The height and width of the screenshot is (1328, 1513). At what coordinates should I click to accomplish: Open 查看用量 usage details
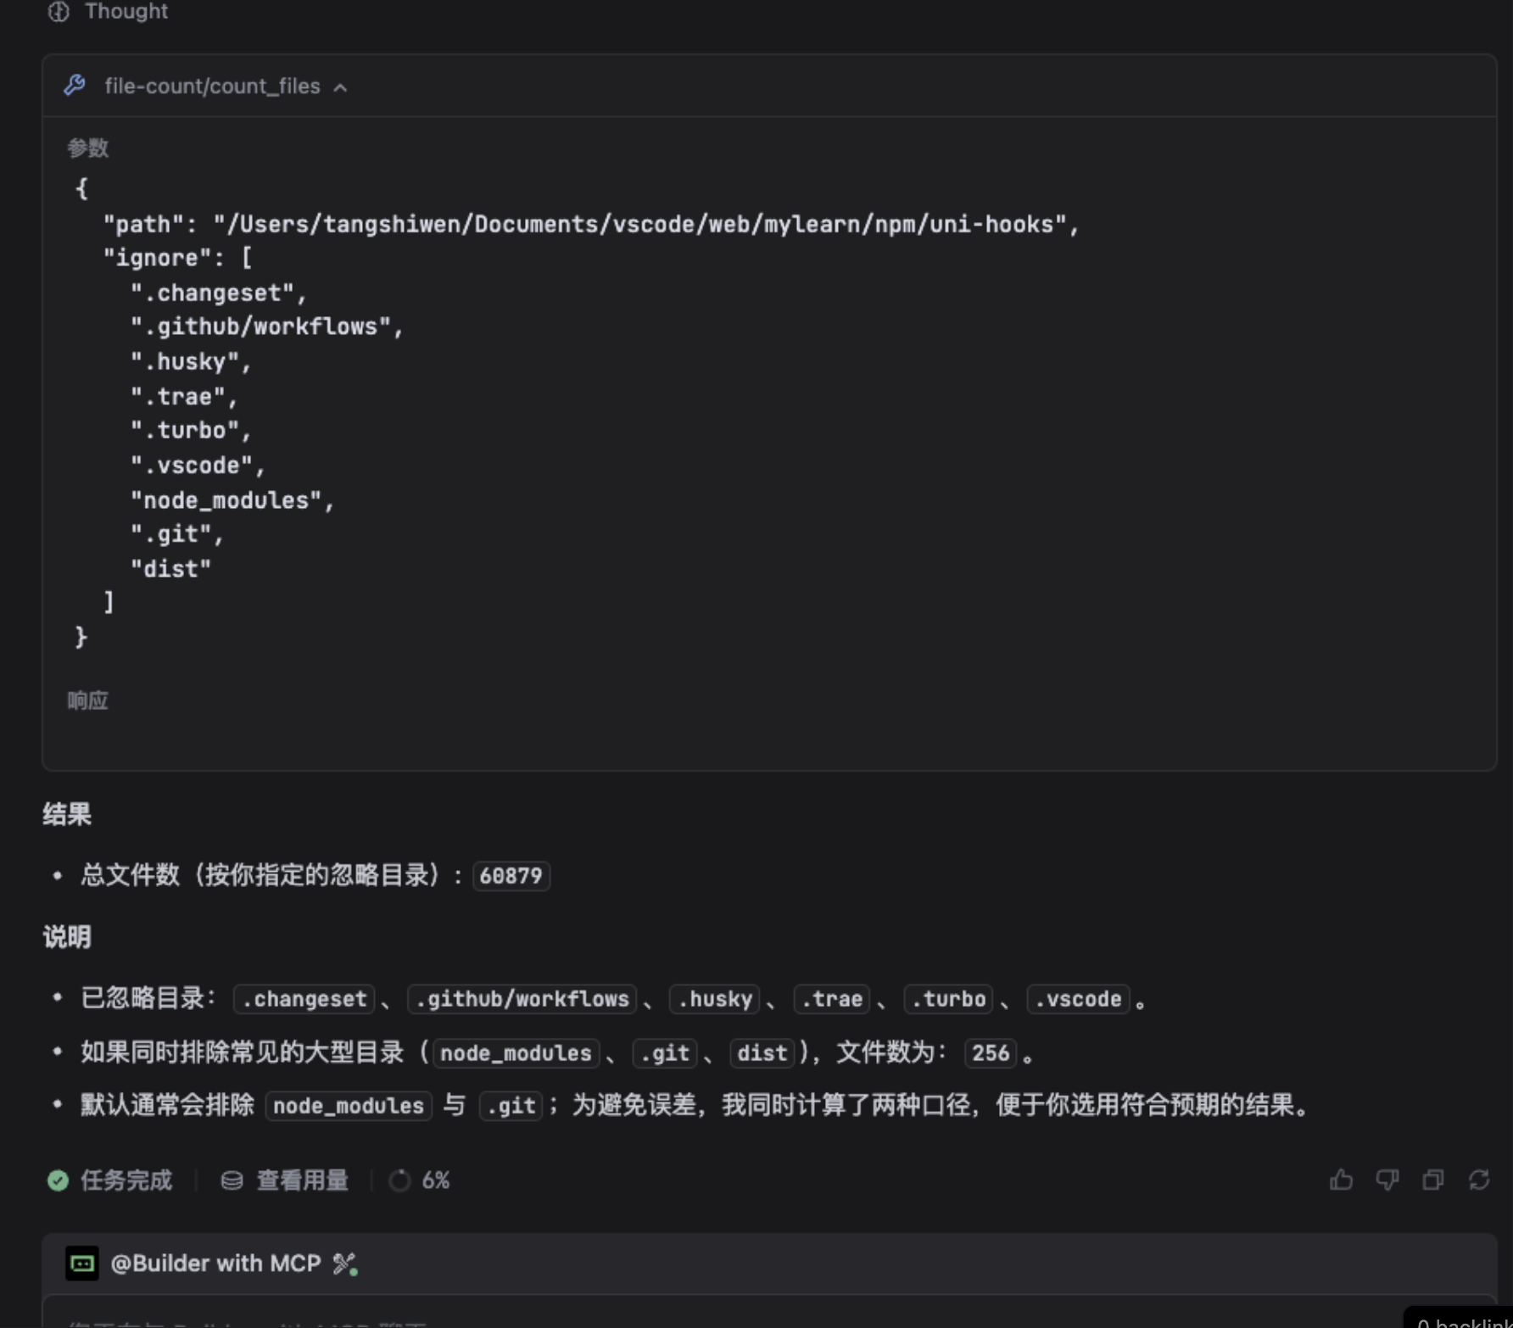click(302, 1180)
